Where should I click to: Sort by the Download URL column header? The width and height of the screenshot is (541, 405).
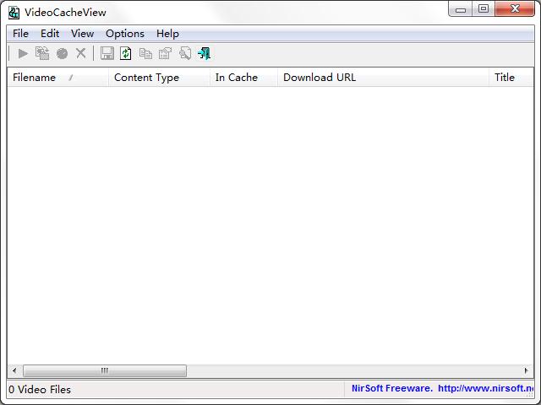[383, 78]
